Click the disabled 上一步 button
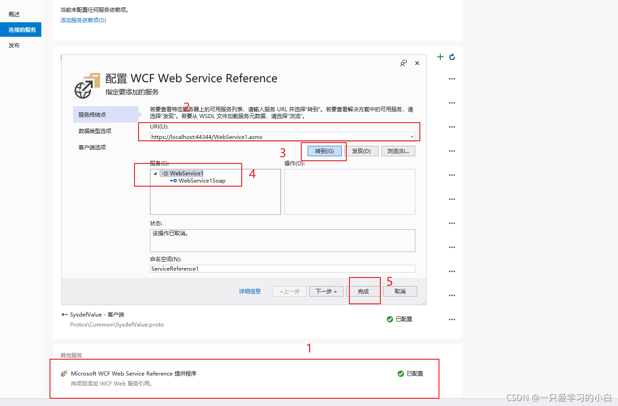The image size is (618, 406). click(289, 291)
